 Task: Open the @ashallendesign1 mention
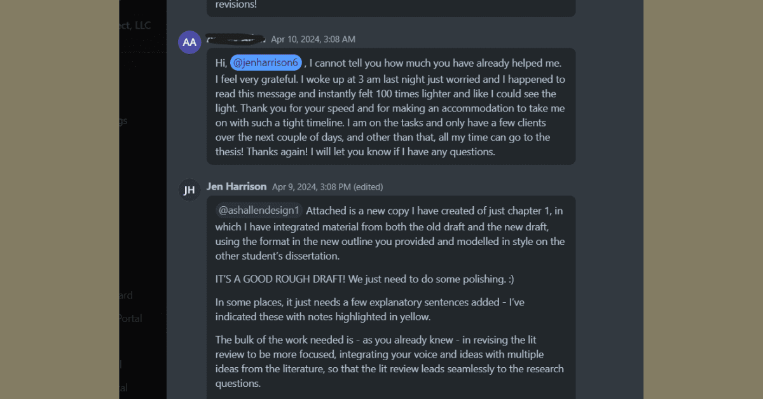[x=259, y=211]
